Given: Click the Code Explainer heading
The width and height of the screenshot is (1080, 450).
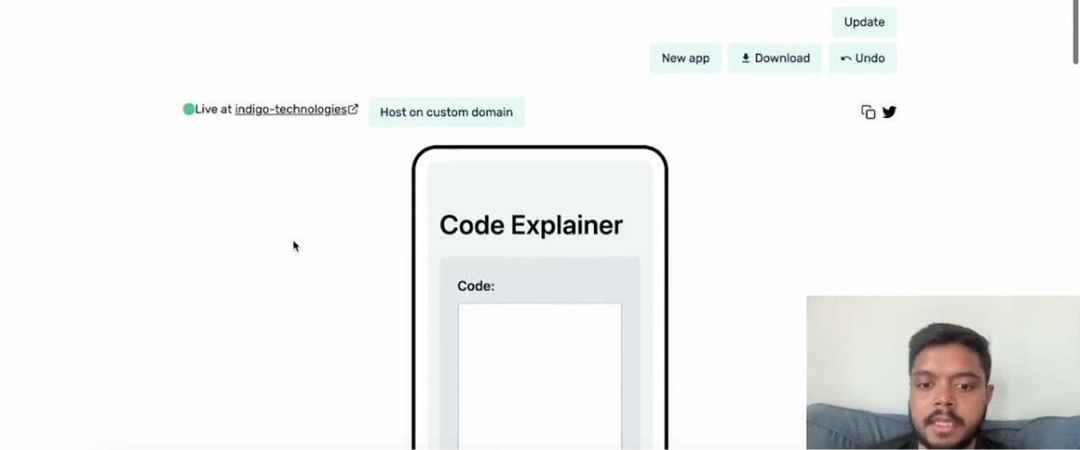Looking at the screenshot, I should coord(531,225).
